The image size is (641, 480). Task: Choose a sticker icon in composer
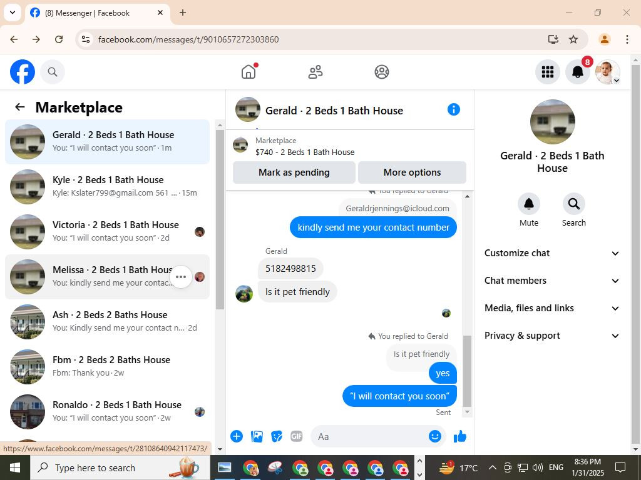coord(277,436)
